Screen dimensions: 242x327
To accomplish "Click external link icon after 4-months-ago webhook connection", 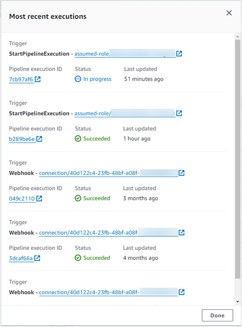I will (x=181, y=233).
